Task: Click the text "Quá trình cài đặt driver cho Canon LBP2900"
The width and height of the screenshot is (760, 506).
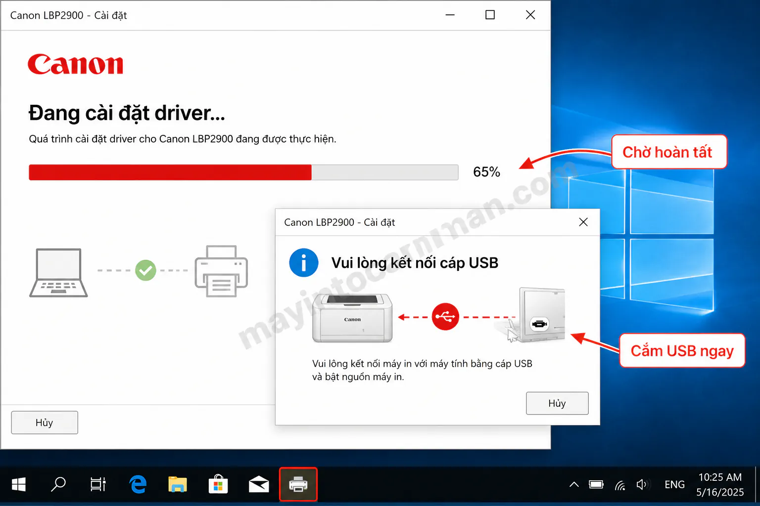Action: click(131, 139)
